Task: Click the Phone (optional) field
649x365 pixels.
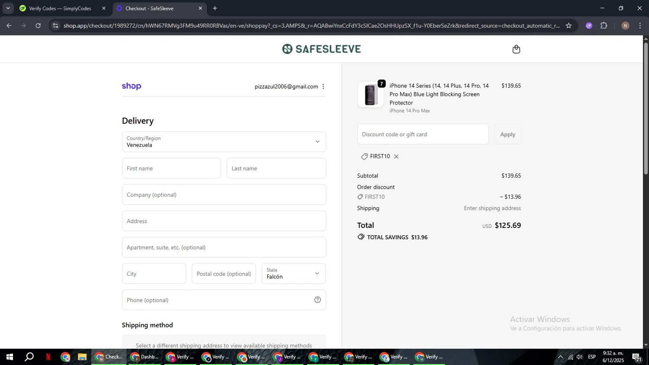Action: click(x=224, y=300)
